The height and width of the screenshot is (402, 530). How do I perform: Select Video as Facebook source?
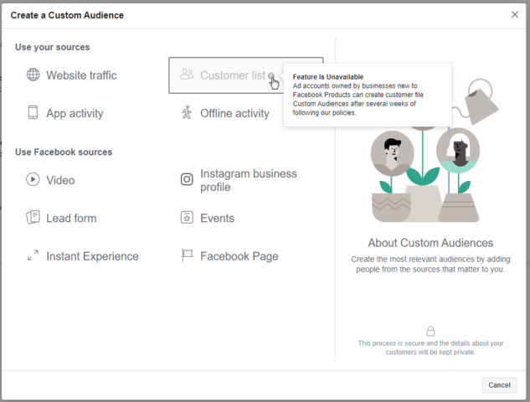click(x=60, y=180)
